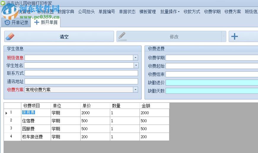
Task: Open the 批量操作 dropdown menu
Action: pyautogui.click(x=170, y=12)
